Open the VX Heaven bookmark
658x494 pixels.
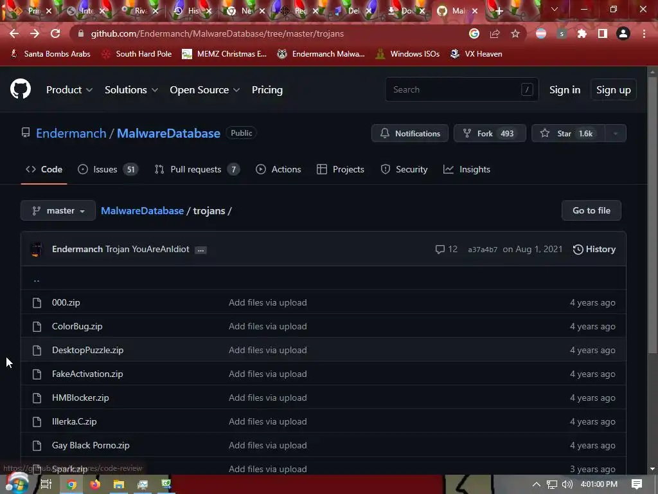coord(476,54)
